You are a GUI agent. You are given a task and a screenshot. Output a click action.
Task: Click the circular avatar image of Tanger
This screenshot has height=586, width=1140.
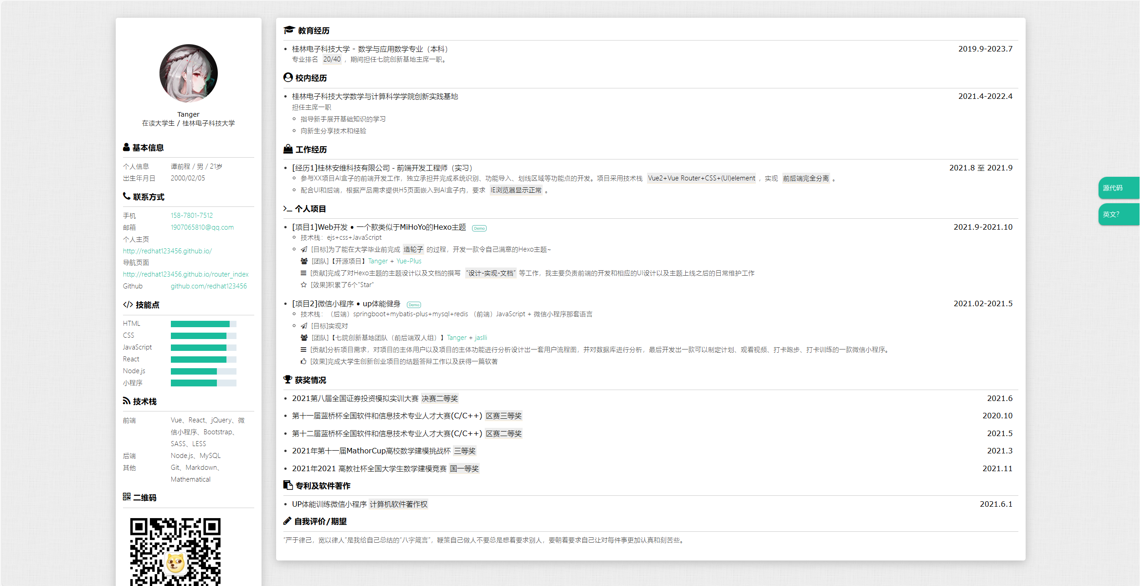tap(189, 73)
